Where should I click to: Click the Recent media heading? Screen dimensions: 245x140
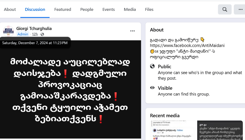(165, 116)
